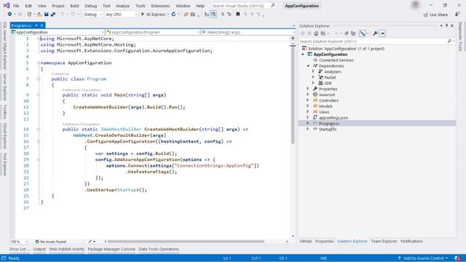Viewport: 466px width, 262px height.
Task: Click the Navigate Backward toolbar icon
Action: pyautogui.click(x=9, y=15)
